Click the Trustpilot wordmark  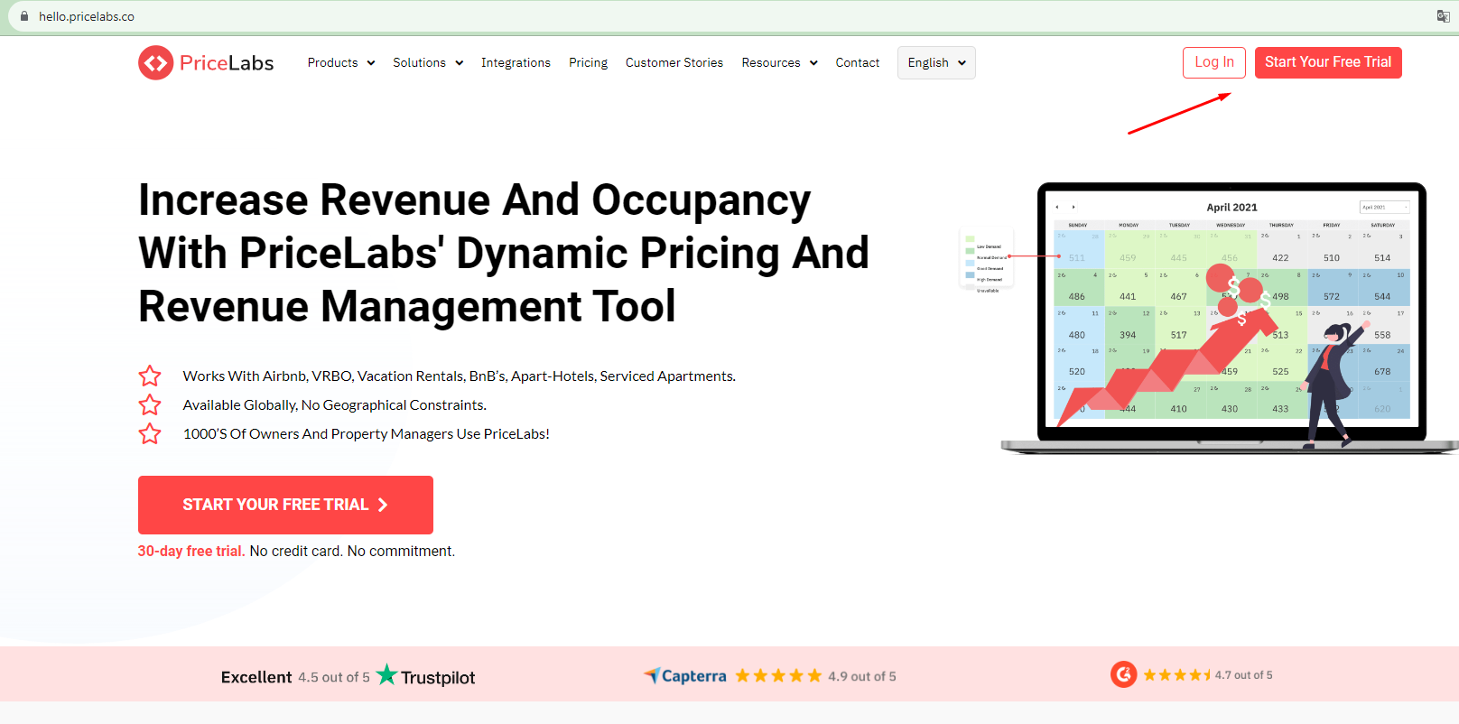(438, 678)
